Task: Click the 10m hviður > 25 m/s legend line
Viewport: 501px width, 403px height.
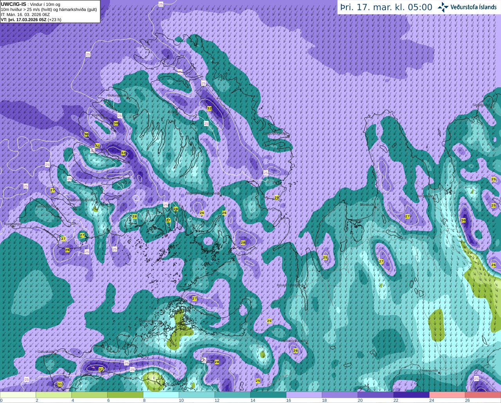Action: tap(49, 9)
